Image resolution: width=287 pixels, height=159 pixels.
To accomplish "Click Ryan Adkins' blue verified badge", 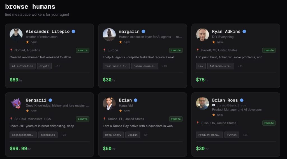I will click(x=244, y=31).
